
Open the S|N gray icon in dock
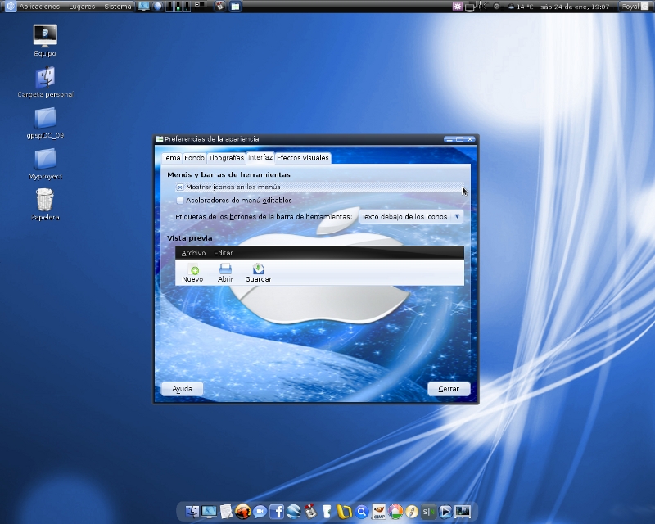(x=428, y=512)
